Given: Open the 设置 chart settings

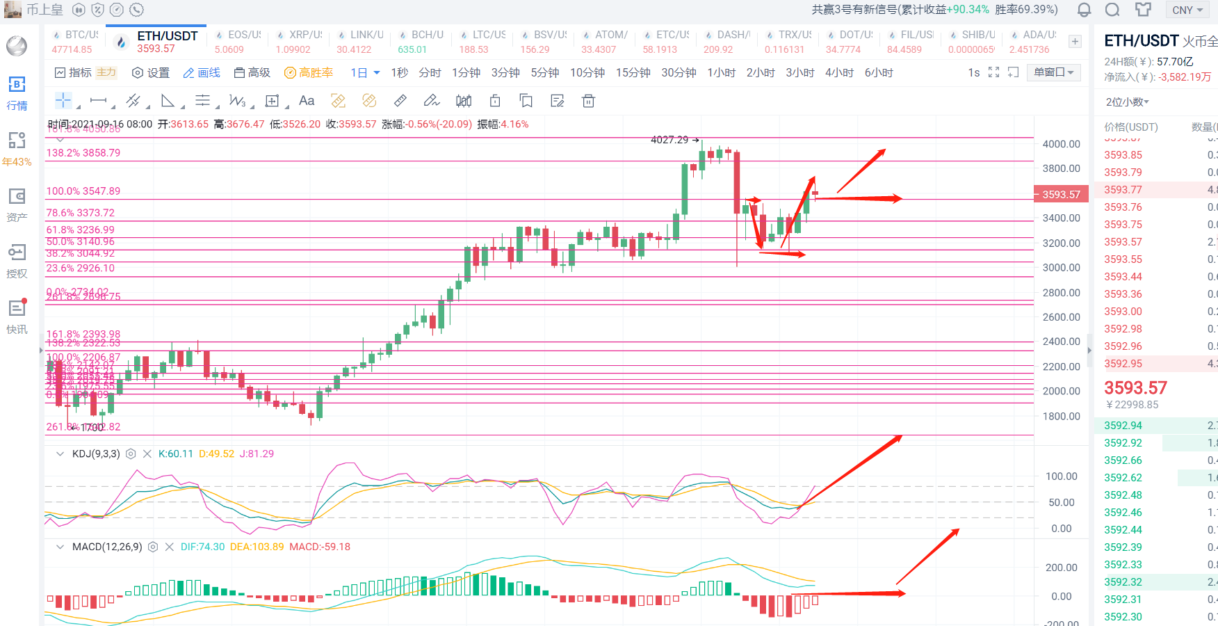Looking at the screenshot, I should [x=151, y=72].
